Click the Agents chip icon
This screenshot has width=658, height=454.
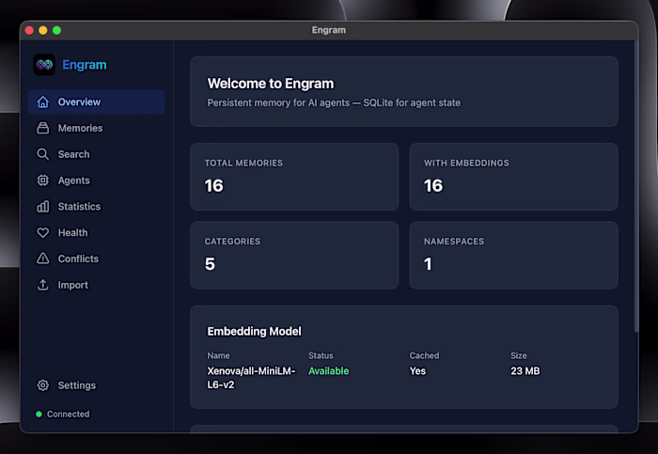43,180
